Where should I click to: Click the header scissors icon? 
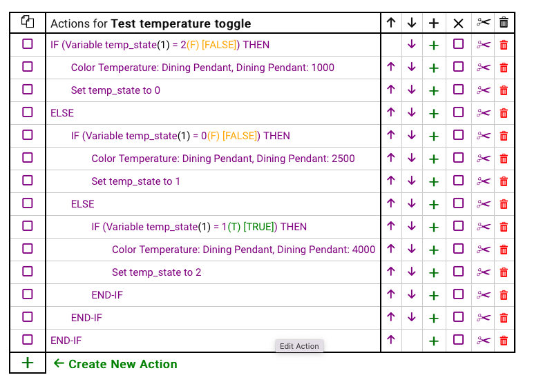tap(483, 23)
